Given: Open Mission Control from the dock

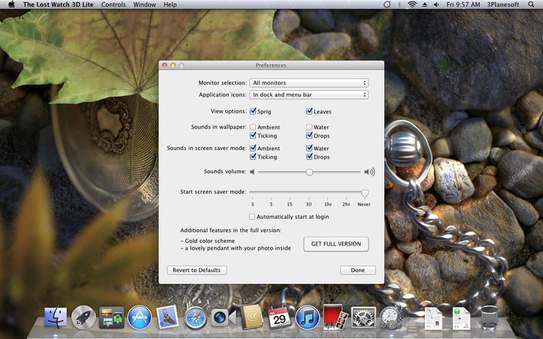Looking at the screenshot, I should (111, 317).
